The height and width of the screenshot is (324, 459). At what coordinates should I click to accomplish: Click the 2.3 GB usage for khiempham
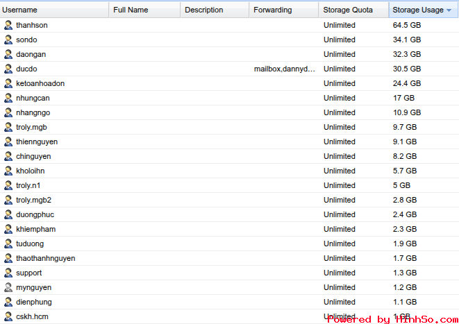405,229
